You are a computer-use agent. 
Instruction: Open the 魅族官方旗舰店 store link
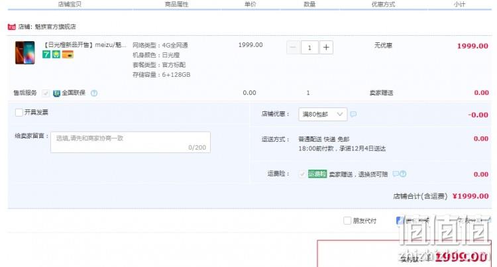[56, 27]
